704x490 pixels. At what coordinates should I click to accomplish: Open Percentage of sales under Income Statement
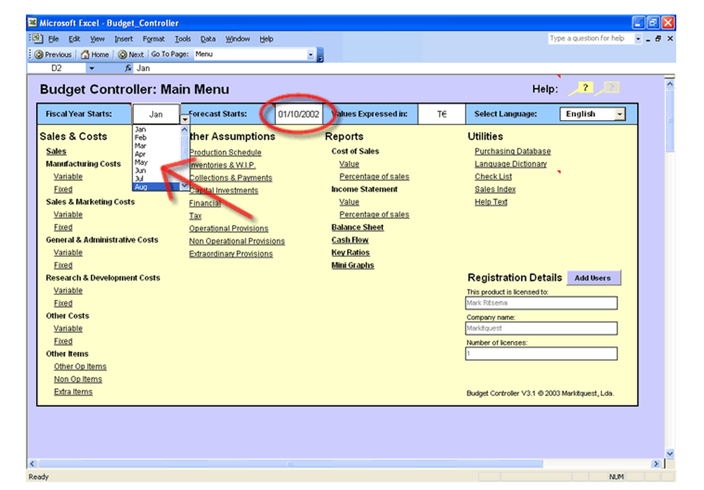pyautogui.click(x=375, y=214)
